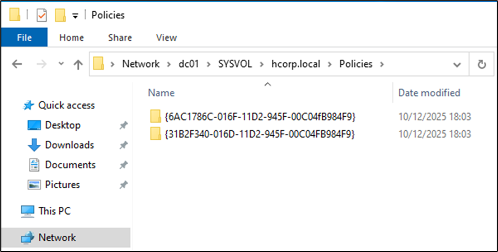Click hcorp.local in the address path

click(x=295, y=64)
